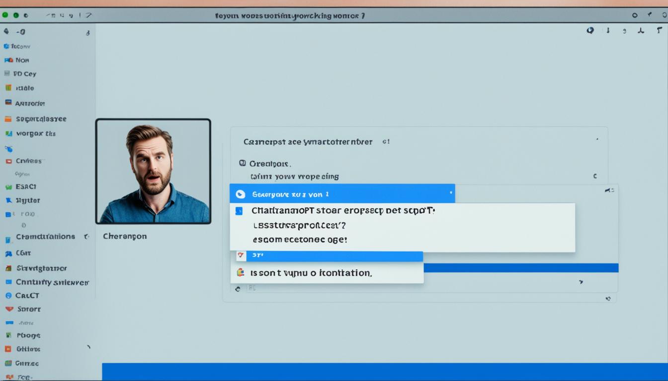Click the orange icon next to Gfitiovs
The height and width of the screenshot is (381, 668).
pos(8,349)
